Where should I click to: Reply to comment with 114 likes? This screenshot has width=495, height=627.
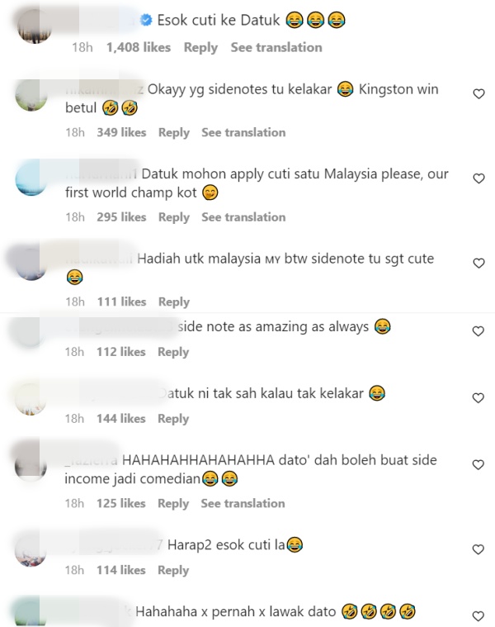click(x=173, y=571)
